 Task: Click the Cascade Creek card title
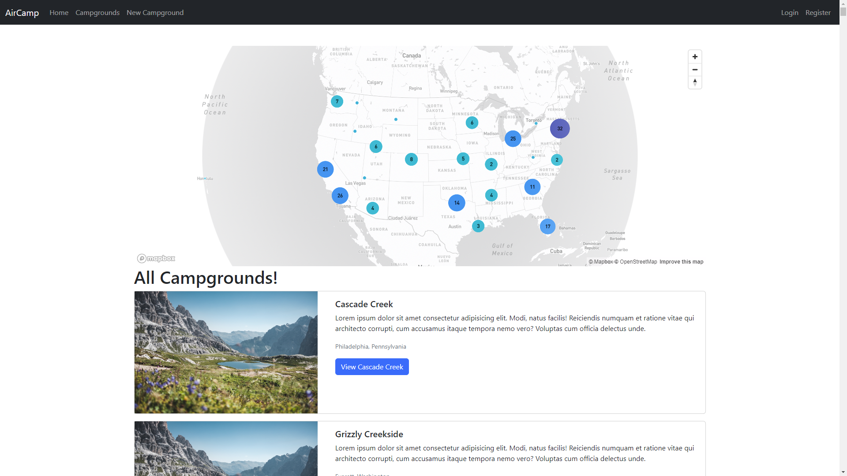[364, 304]
